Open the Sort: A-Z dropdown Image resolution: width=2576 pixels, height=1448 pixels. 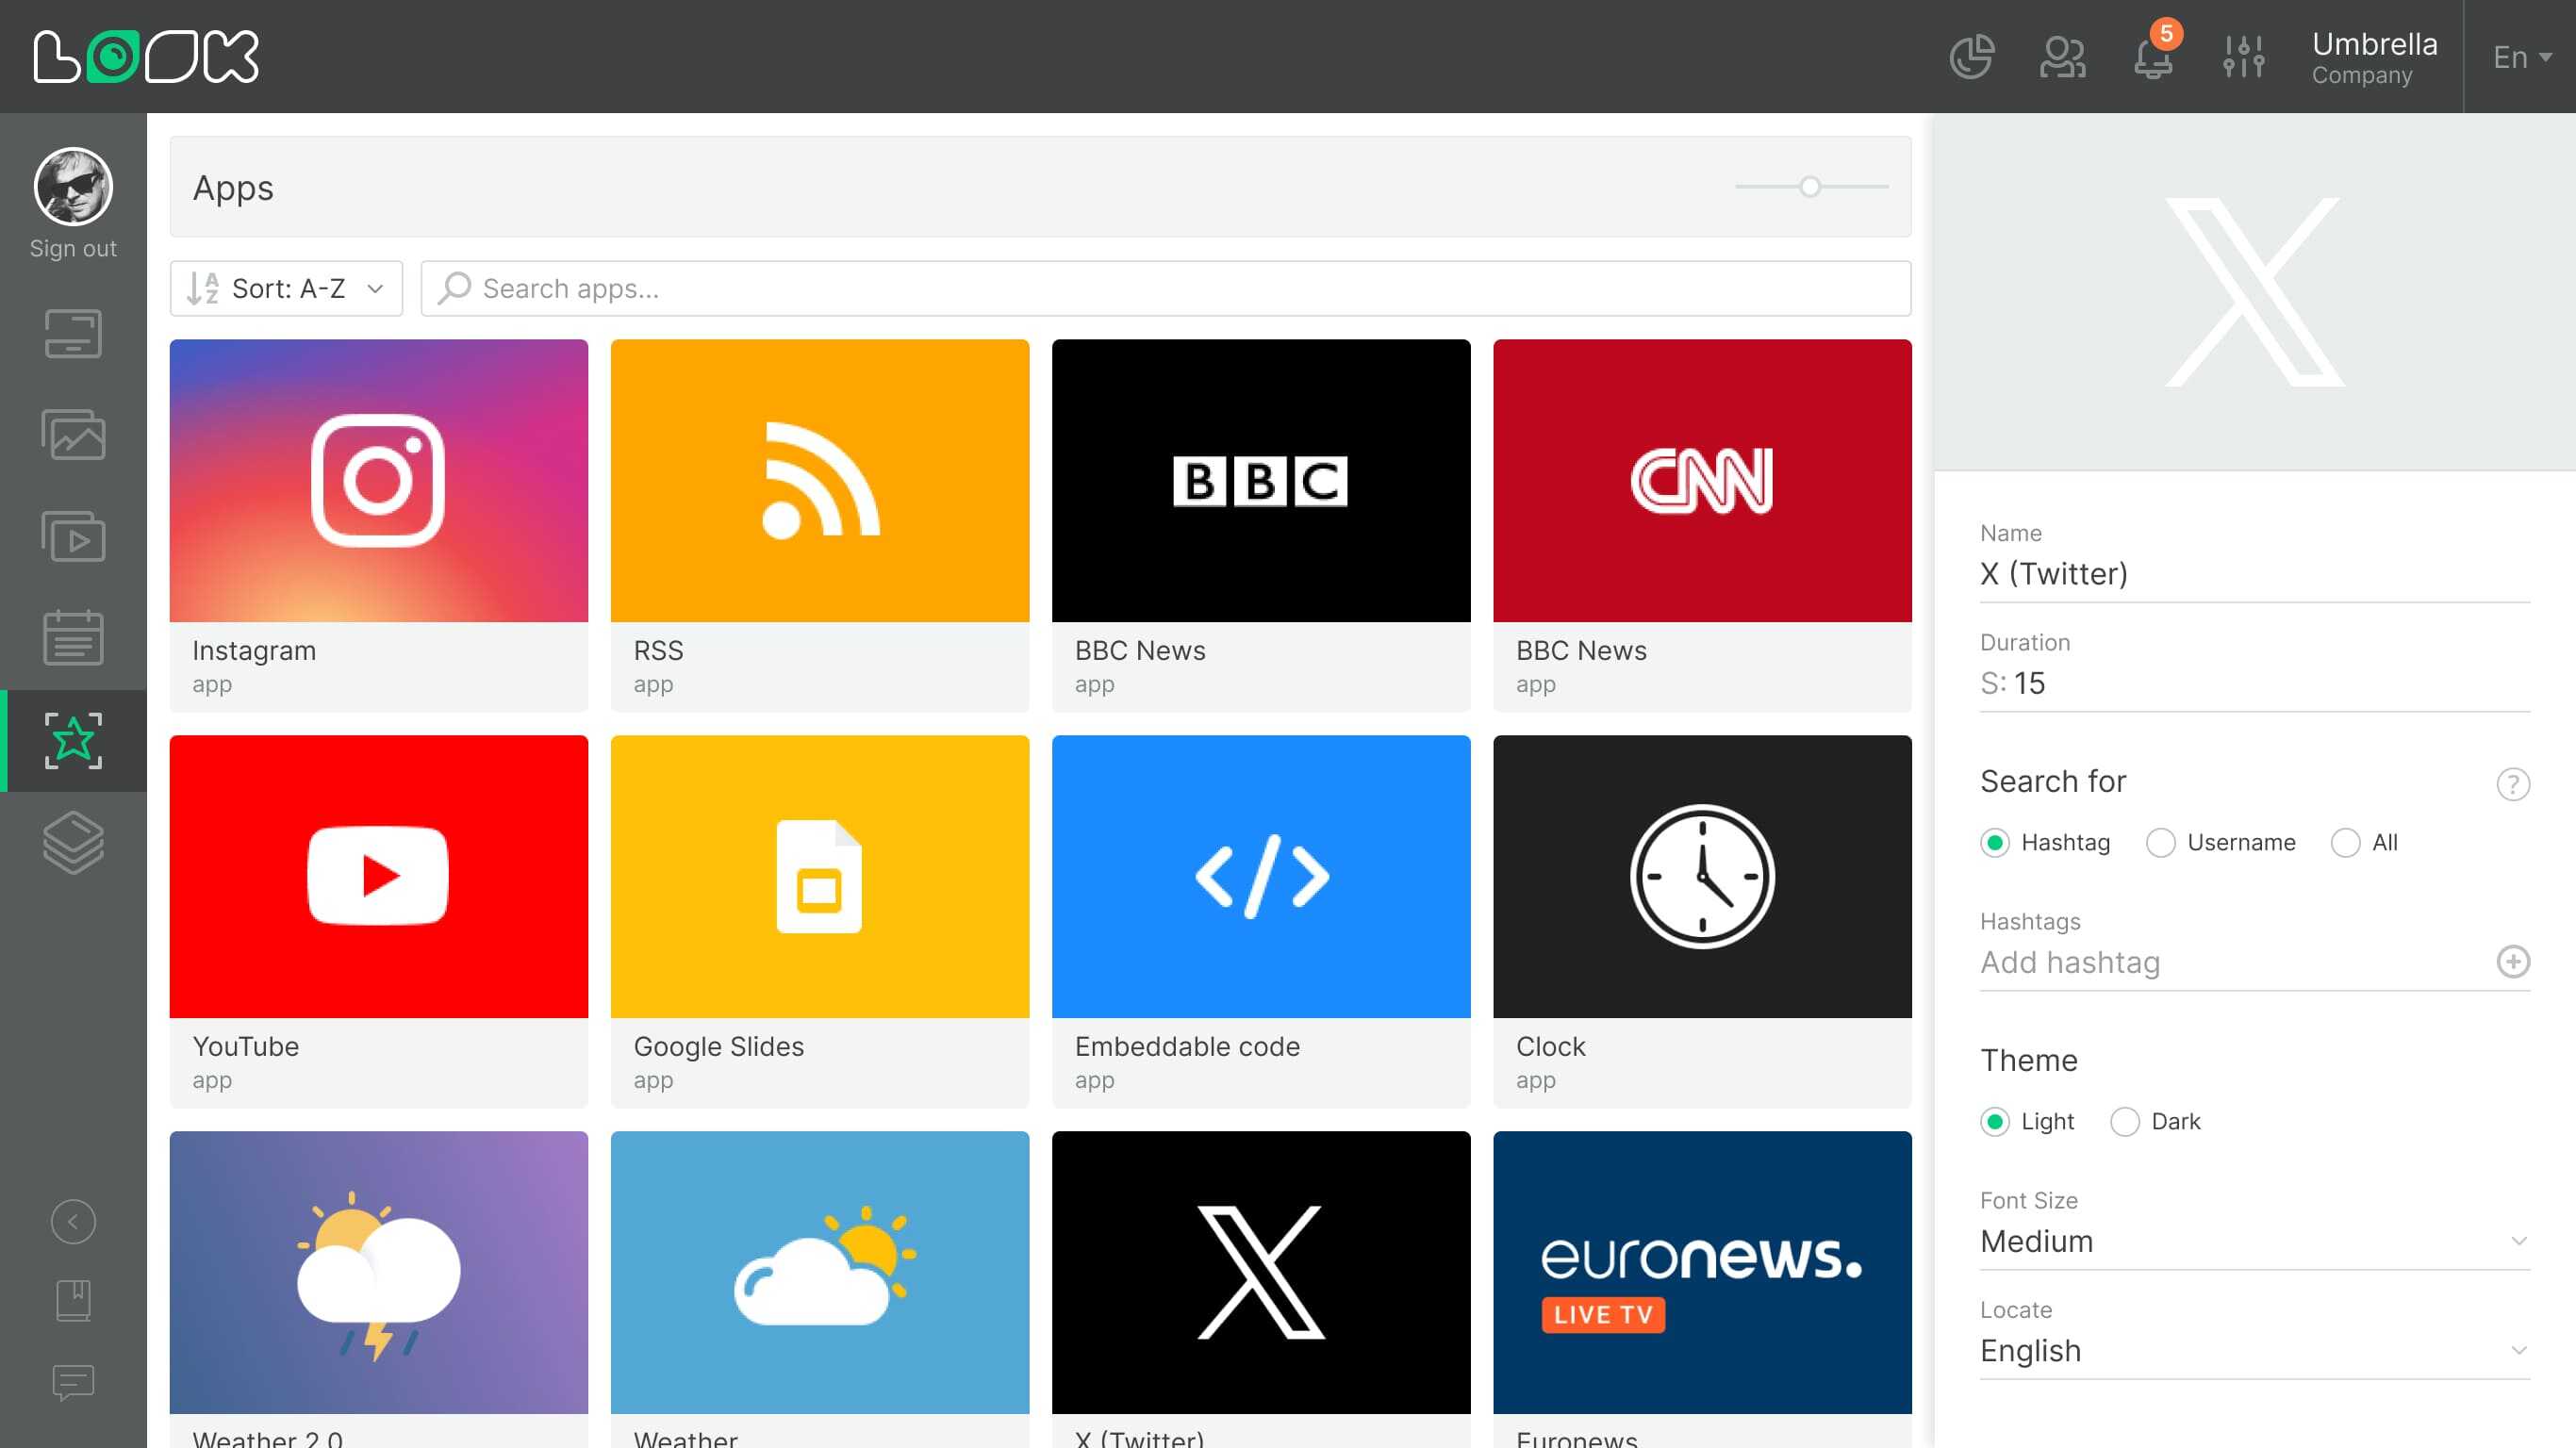[286, 289]
